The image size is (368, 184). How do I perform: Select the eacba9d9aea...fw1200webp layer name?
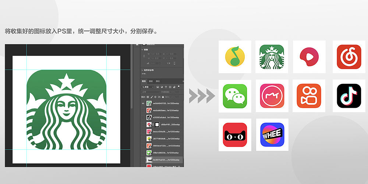[166, 110]
